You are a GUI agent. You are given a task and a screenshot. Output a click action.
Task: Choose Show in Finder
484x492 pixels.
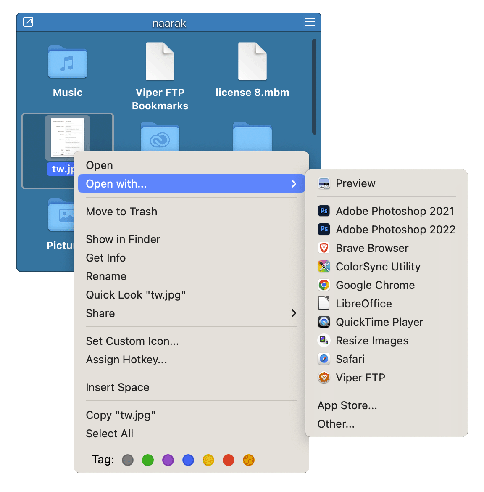pos(192,239)
